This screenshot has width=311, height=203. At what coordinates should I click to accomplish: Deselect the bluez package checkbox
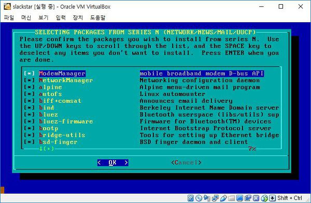click(x=29, y=115)
